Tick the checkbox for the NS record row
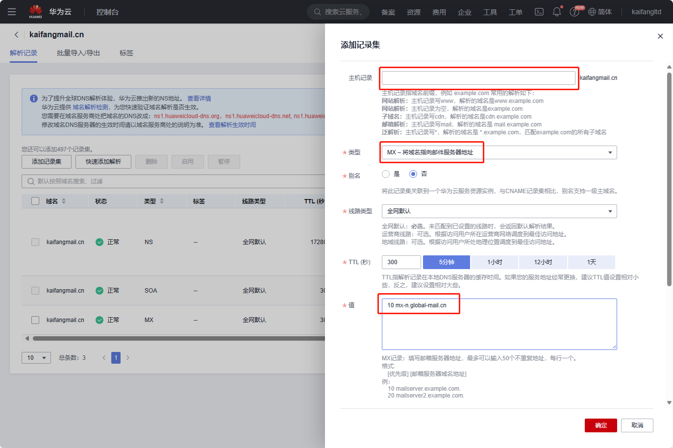The width and height of the screenshot is (673, 448). coord(35,242)
